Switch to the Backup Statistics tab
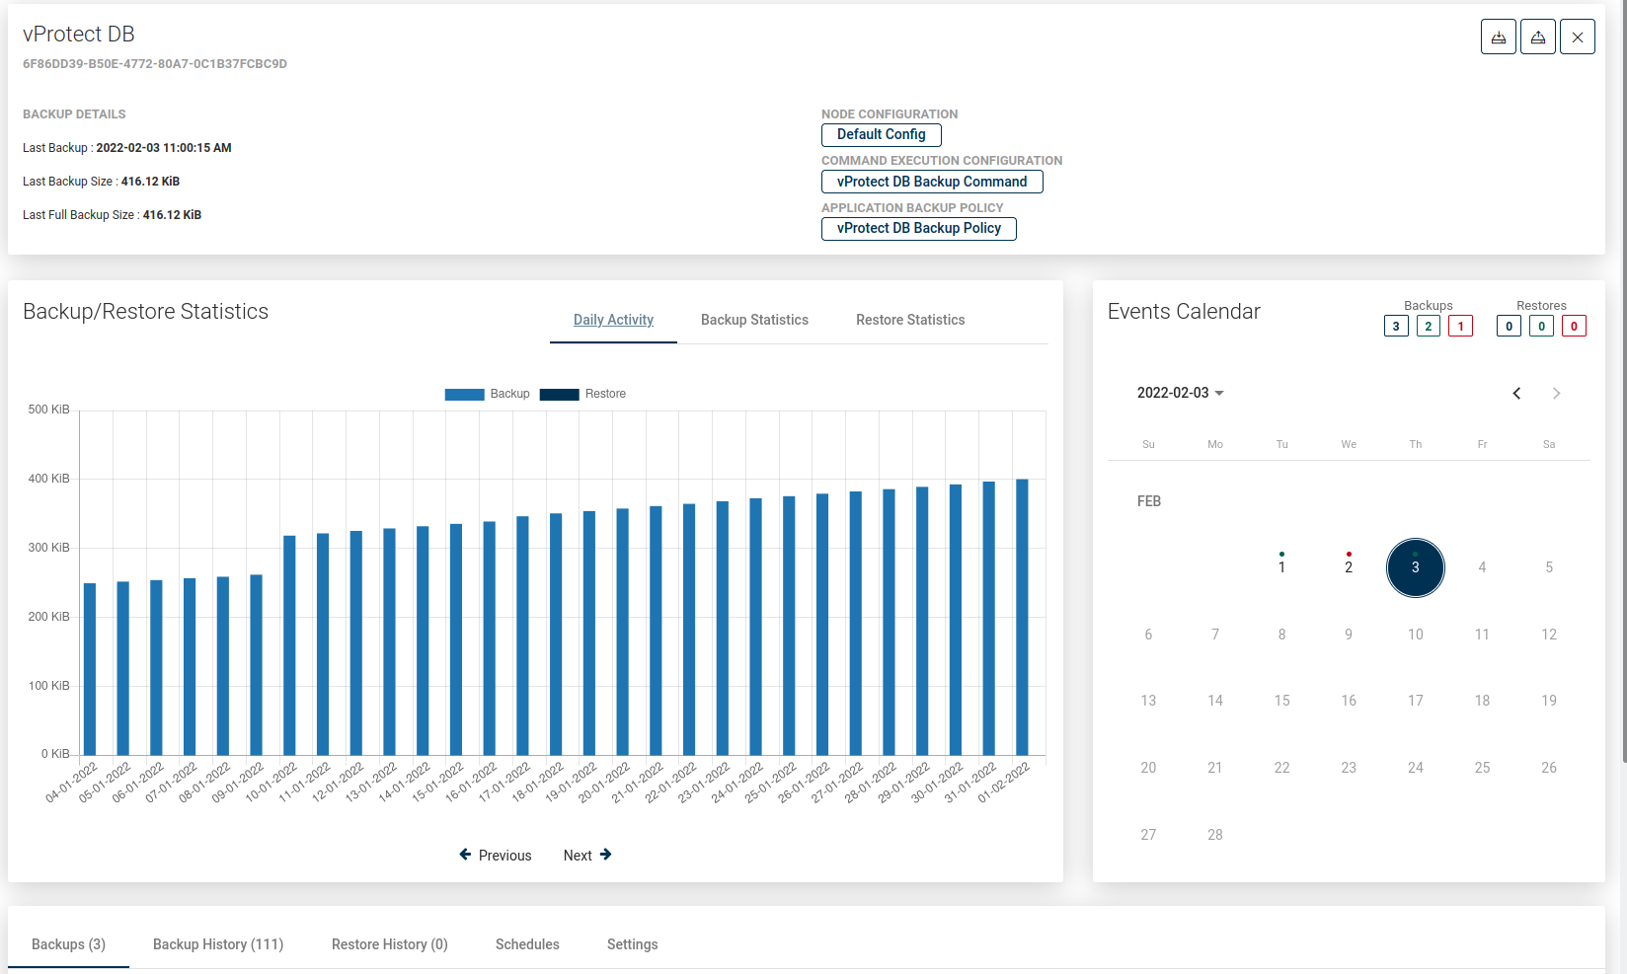 pos(754,320)
